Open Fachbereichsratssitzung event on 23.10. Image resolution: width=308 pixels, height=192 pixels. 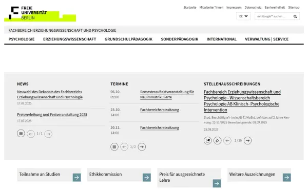(x=160, y=110)
